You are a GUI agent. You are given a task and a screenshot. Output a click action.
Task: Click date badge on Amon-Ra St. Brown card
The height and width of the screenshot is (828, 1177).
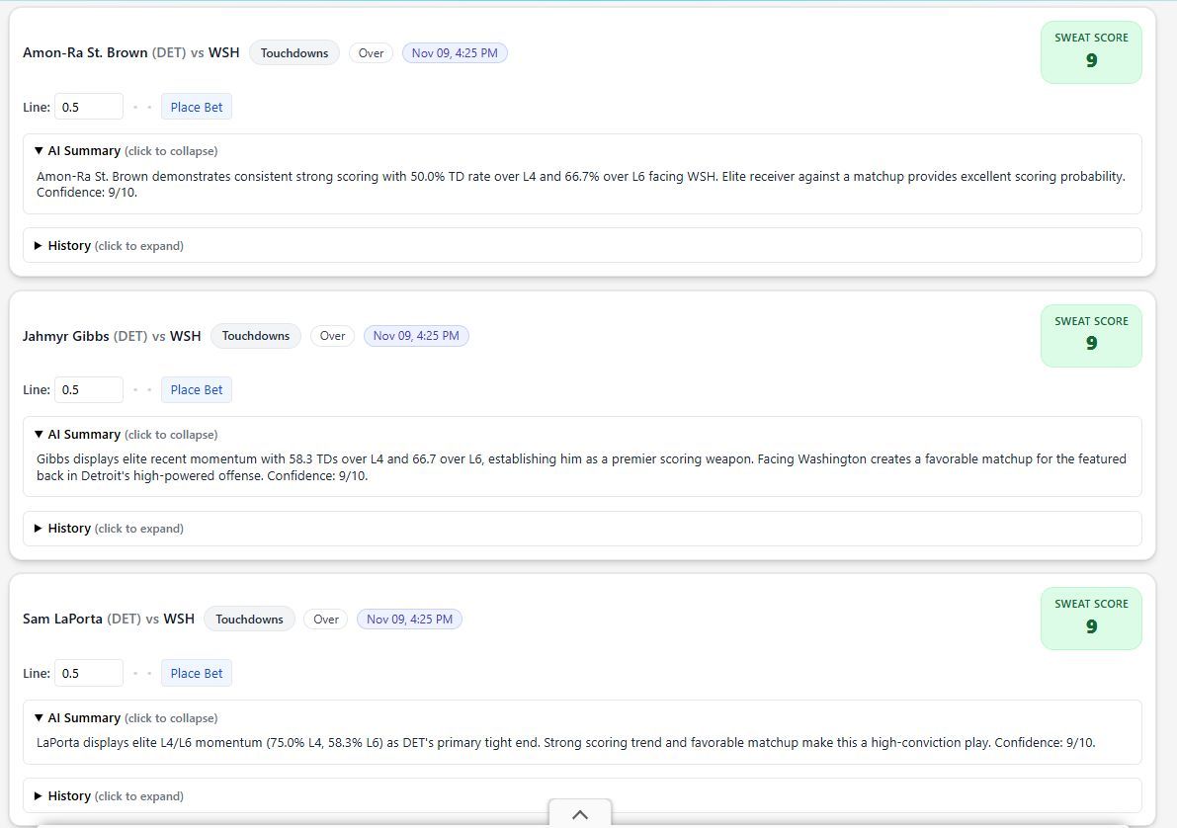pos(455,53)
